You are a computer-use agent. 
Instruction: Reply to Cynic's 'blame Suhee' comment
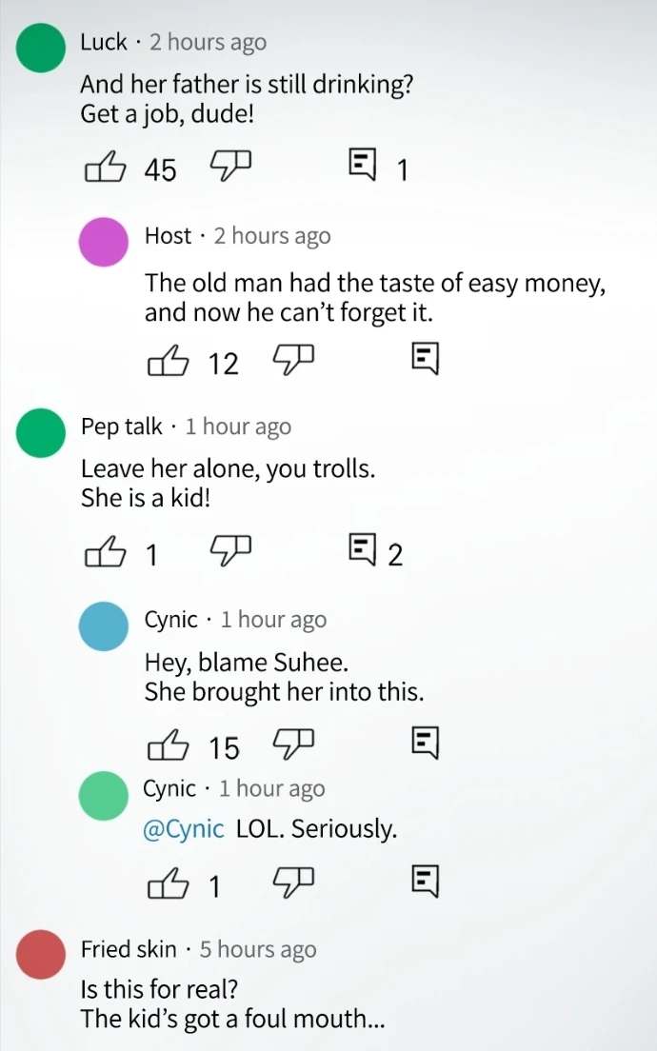426,744
